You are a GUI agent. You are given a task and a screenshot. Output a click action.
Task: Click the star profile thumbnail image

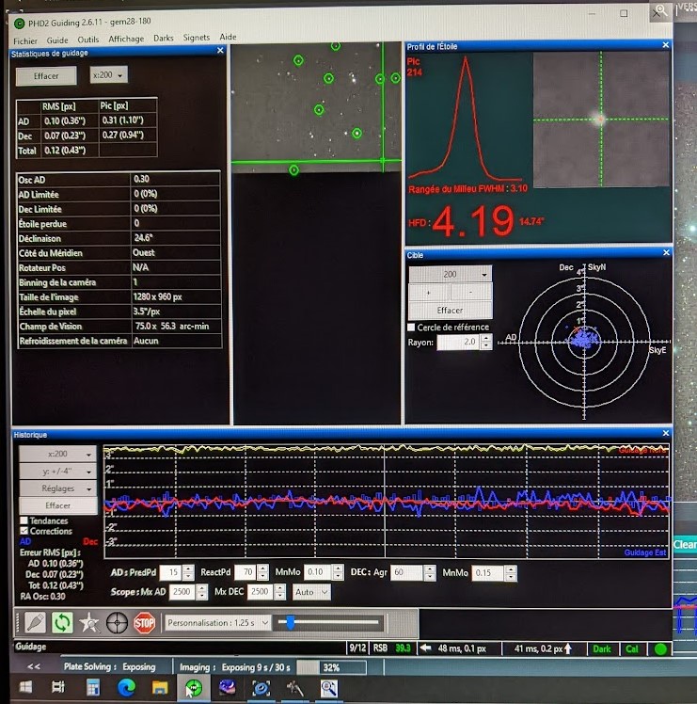601,119
